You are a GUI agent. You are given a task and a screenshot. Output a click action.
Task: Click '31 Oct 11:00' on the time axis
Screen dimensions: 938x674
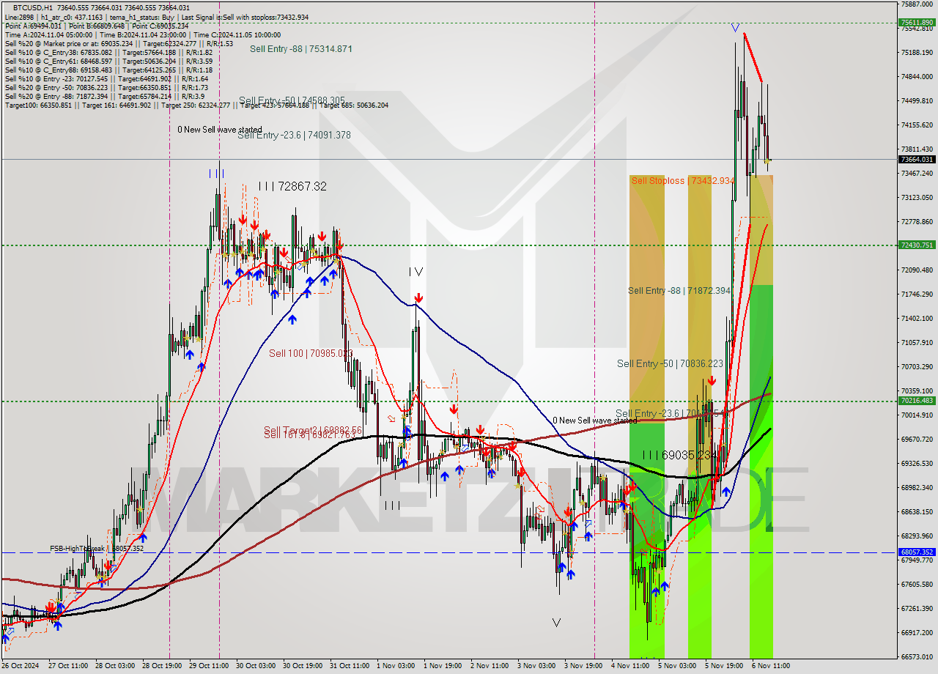pyautogui.click(x=350, y=666)
